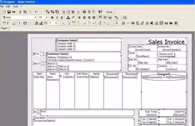Image resolution: width=195 pixels, height=126 pixels.
Task: Select the [Invoice Number] field
Action: pos(172,50)
